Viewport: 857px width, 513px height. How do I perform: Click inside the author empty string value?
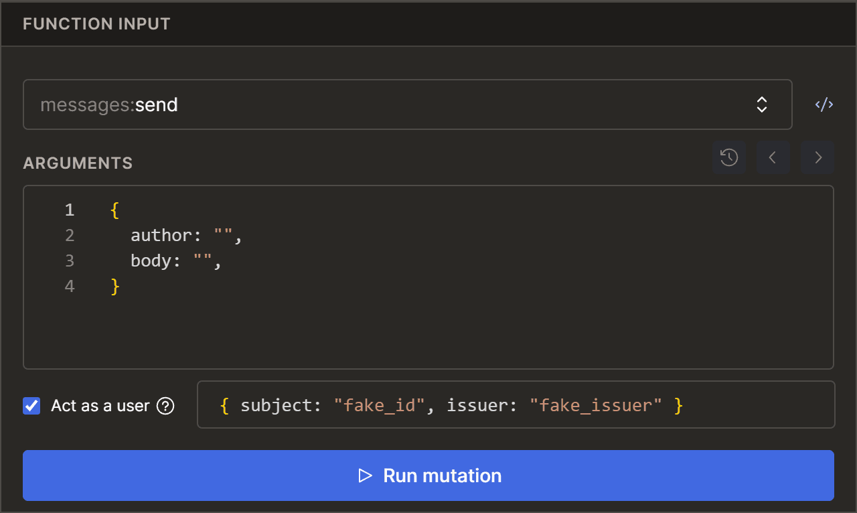pyautogui.click(x=224, y=236)
